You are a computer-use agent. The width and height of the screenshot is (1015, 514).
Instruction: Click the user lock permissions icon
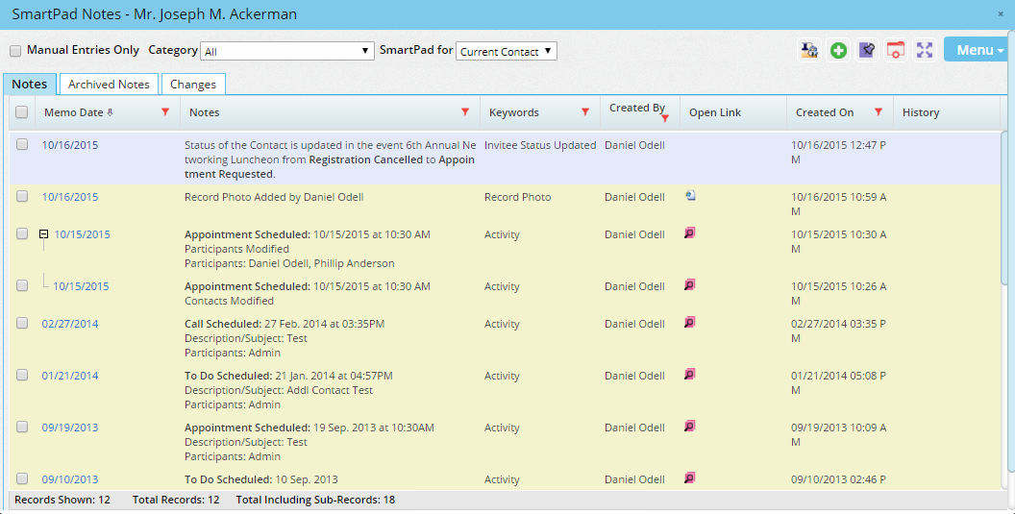click(808, 51)
